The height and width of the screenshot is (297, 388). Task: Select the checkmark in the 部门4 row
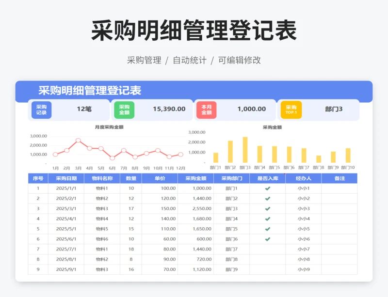(x=268, y=219)
